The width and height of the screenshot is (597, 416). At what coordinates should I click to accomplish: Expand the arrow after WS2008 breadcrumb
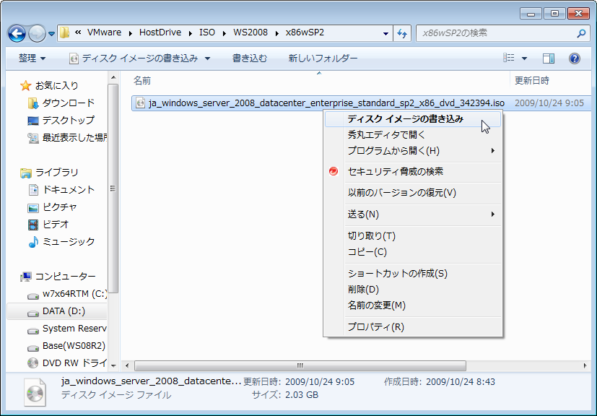click(277, 33)
